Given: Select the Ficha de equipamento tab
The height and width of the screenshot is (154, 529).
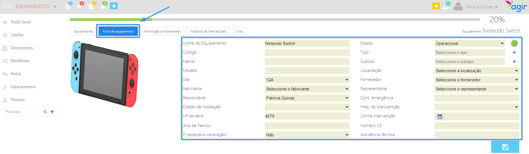Looking at the screenshot, I should (118, 31).
